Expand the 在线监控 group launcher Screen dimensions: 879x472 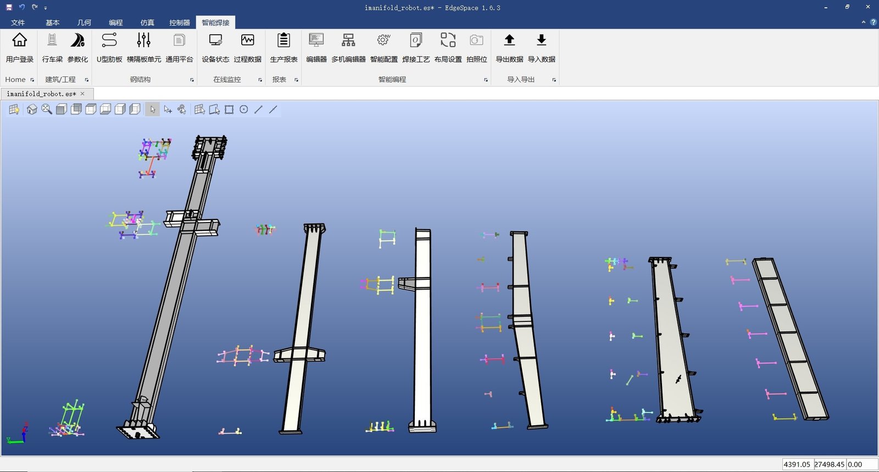[260, 80]
